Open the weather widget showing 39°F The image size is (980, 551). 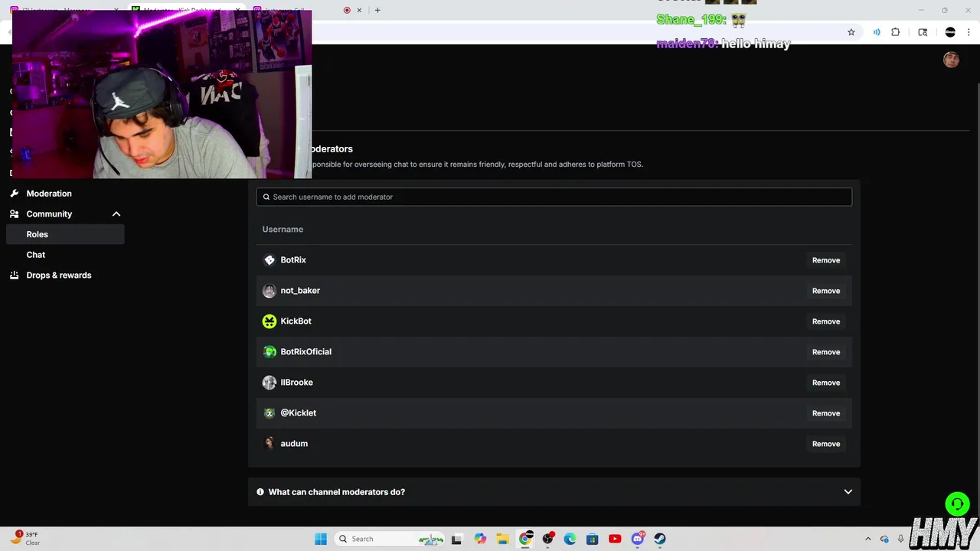point(24,539)
